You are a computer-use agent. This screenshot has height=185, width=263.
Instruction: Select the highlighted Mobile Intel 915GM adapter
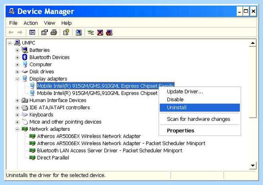106,86
